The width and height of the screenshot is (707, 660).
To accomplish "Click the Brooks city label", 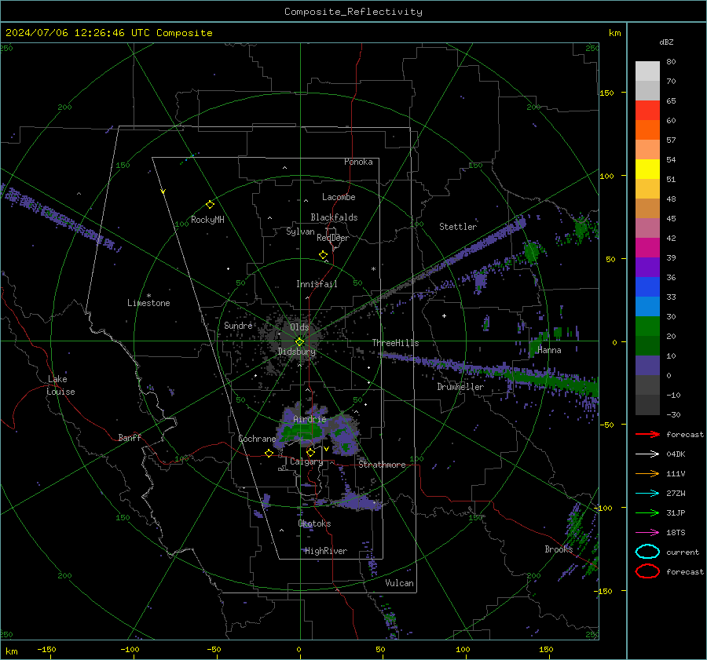I will [x=559, y=549].
